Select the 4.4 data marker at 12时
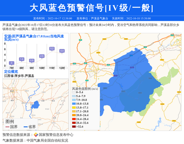The image size is (184, 144). [62, 51]
